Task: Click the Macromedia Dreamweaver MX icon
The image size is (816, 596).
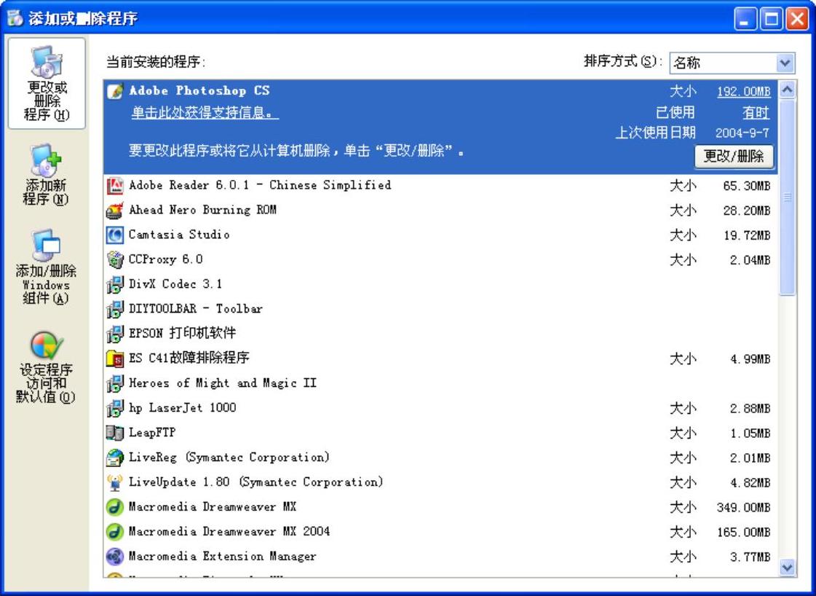Action: click(x=114, y=507)
